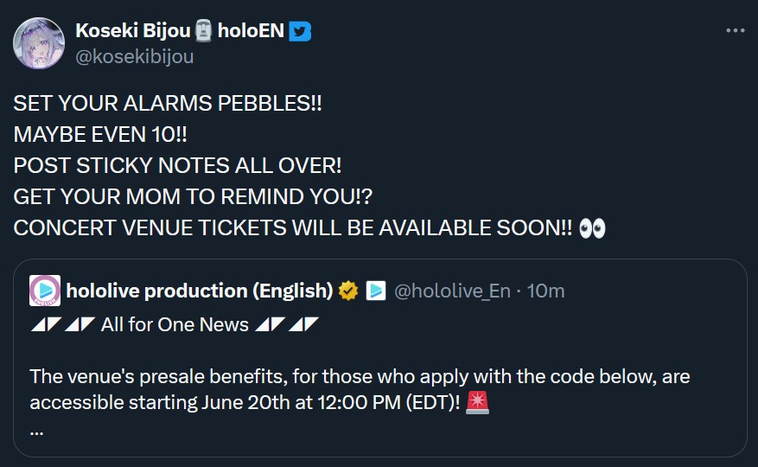Click the affiliate play-logo badge

[x=376, y=291]
